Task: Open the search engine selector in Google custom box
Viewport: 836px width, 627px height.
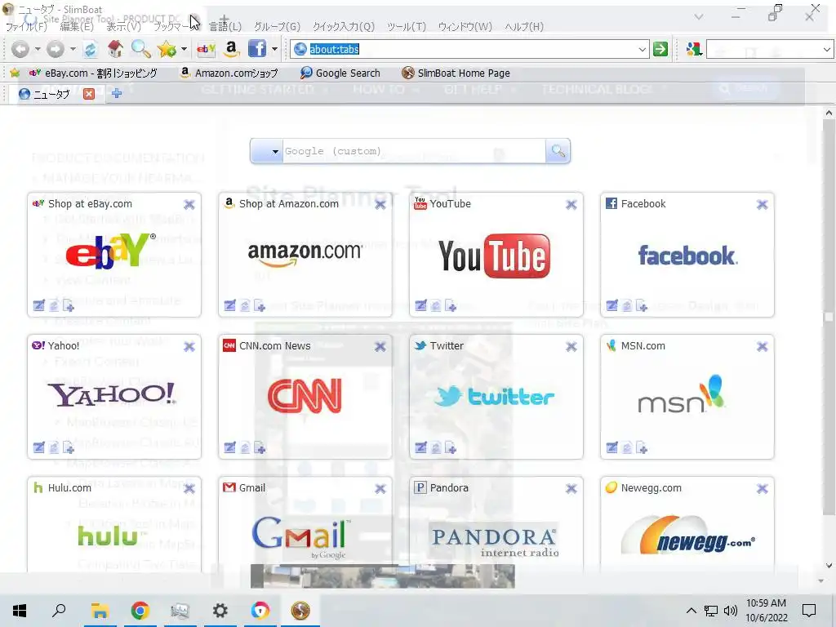Action: click(267, 151)
